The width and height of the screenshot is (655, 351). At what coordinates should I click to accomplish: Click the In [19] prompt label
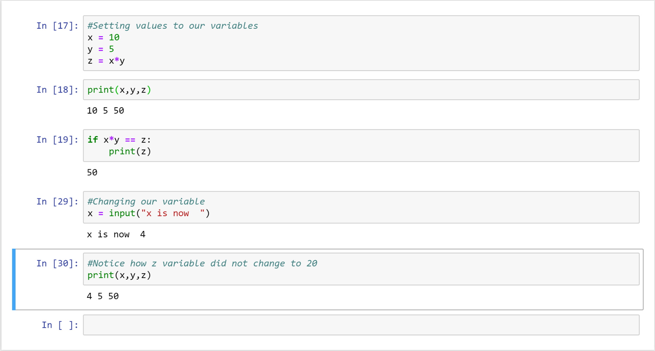(57, 140)
